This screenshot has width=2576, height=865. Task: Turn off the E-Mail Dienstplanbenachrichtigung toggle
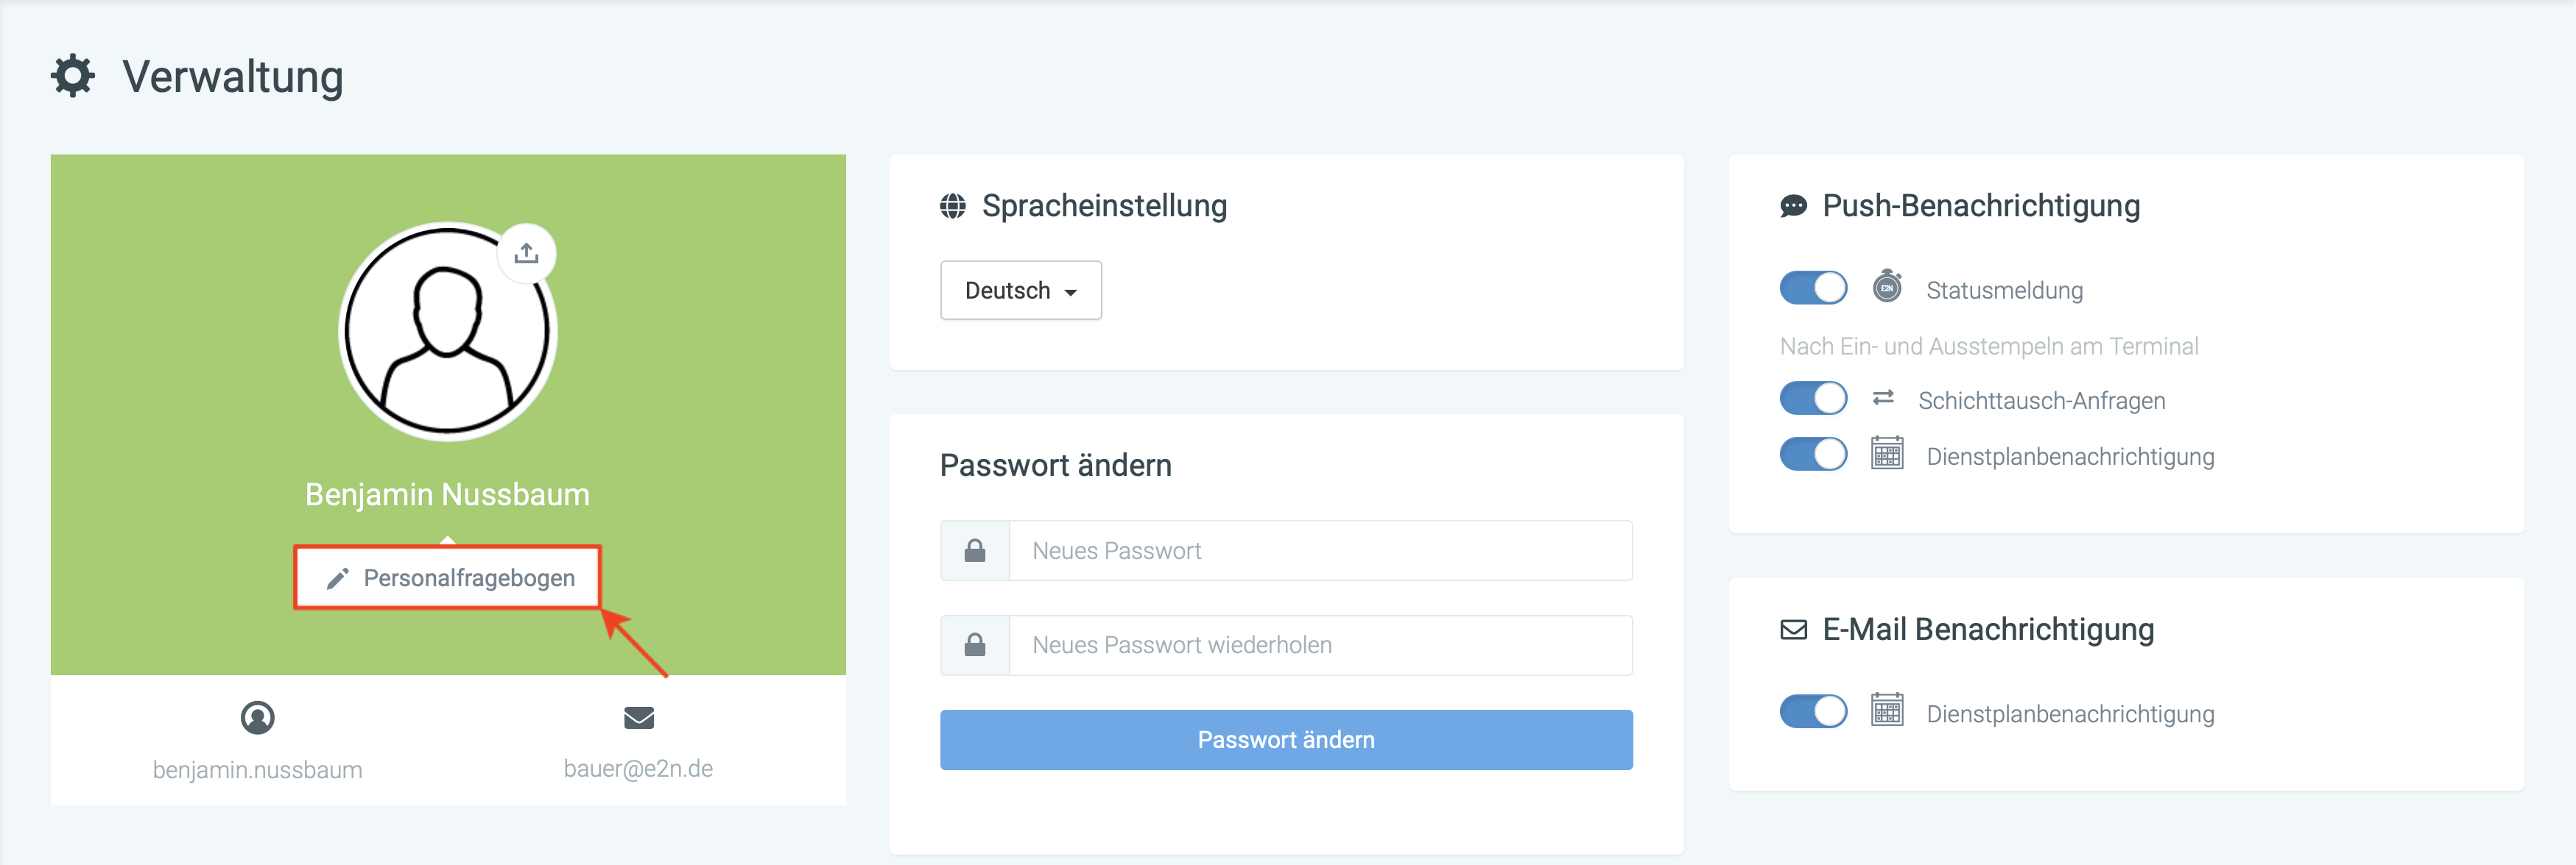[x=1813, y=711]
